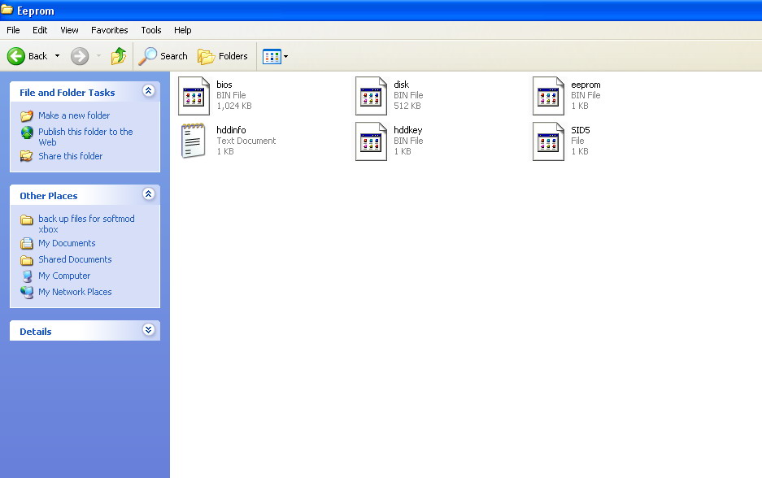762x478 pixels.
Task: Click Share this folder link
Action: [70, 156]
